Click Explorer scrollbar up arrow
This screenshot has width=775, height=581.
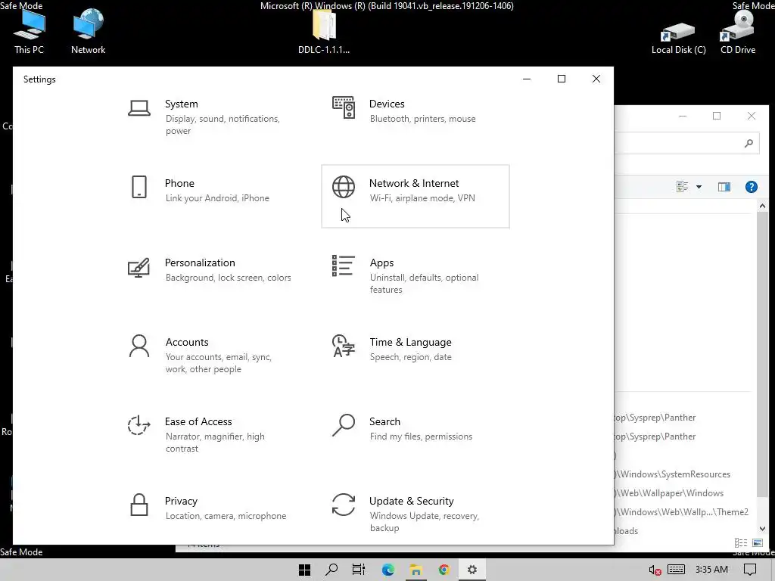pos(762,206)
